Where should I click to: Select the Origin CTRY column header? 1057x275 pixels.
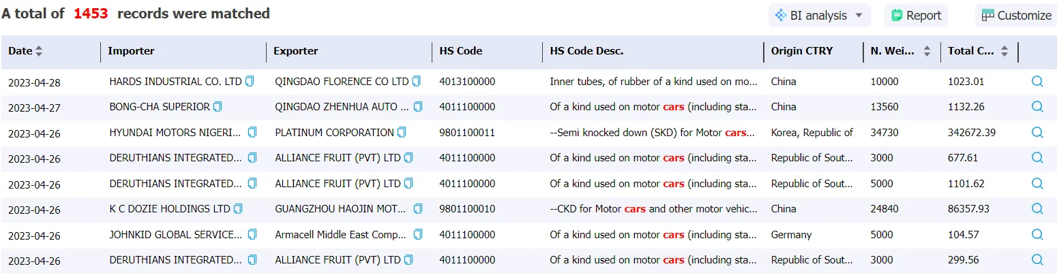click(x=802, y=51)
